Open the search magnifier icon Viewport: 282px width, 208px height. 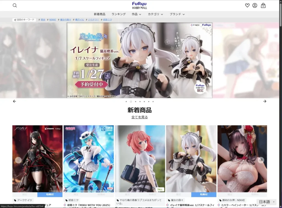pyautogui.click(x=15, y=5)
